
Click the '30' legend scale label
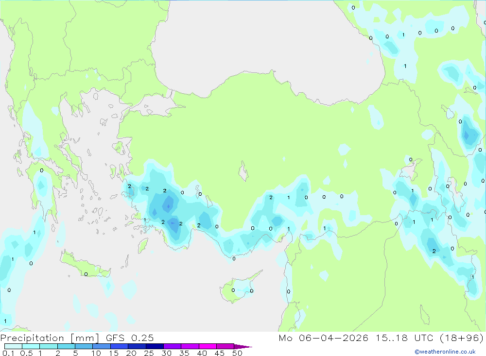(x=167, y=353)
